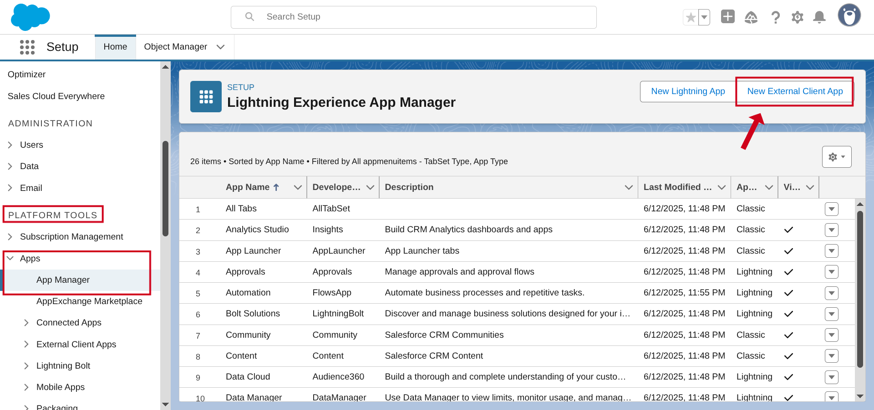Click the Audience360 developer name cell
Image resolution: width=874 pixels, height=410 pixels.
coord(338,377)
